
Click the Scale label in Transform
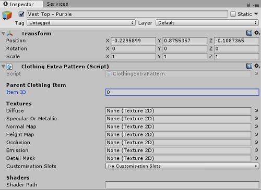point(13,56)
